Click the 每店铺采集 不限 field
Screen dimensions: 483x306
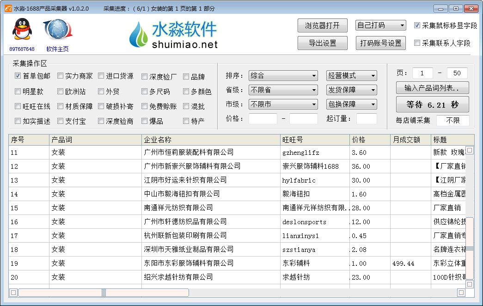pos(453,121)
